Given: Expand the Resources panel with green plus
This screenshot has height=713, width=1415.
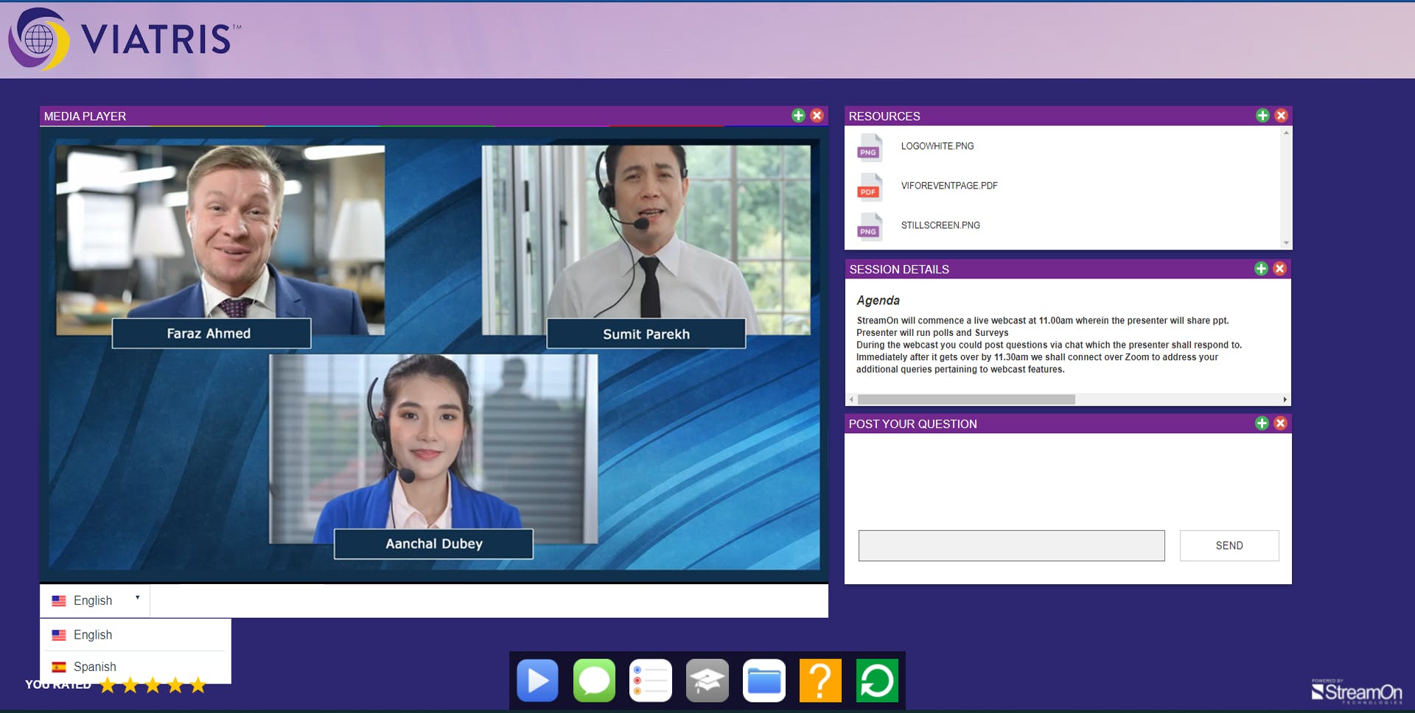Looking at the screenshot, I should (1262, 116).
